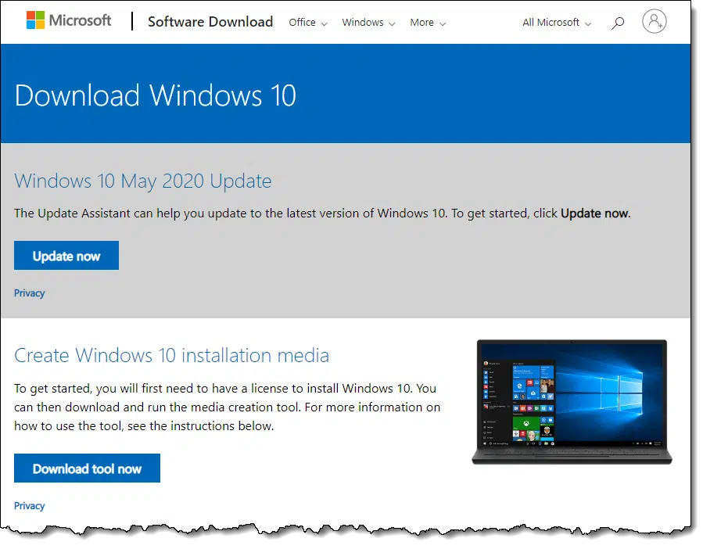Click the Windows 10 laptop image
The width and height of the screenshot is (703, 549).
(572, 402)
